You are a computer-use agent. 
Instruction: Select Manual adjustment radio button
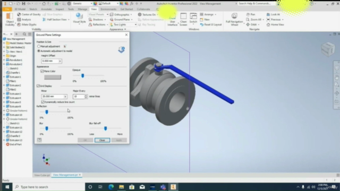tap(39, 46)
